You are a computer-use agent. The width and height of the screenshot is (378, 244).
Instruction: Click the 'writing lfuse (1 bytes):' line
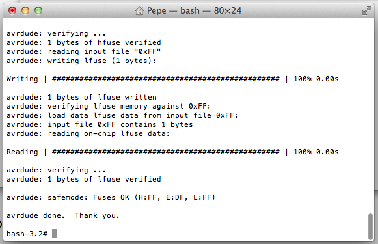(81, 61)
